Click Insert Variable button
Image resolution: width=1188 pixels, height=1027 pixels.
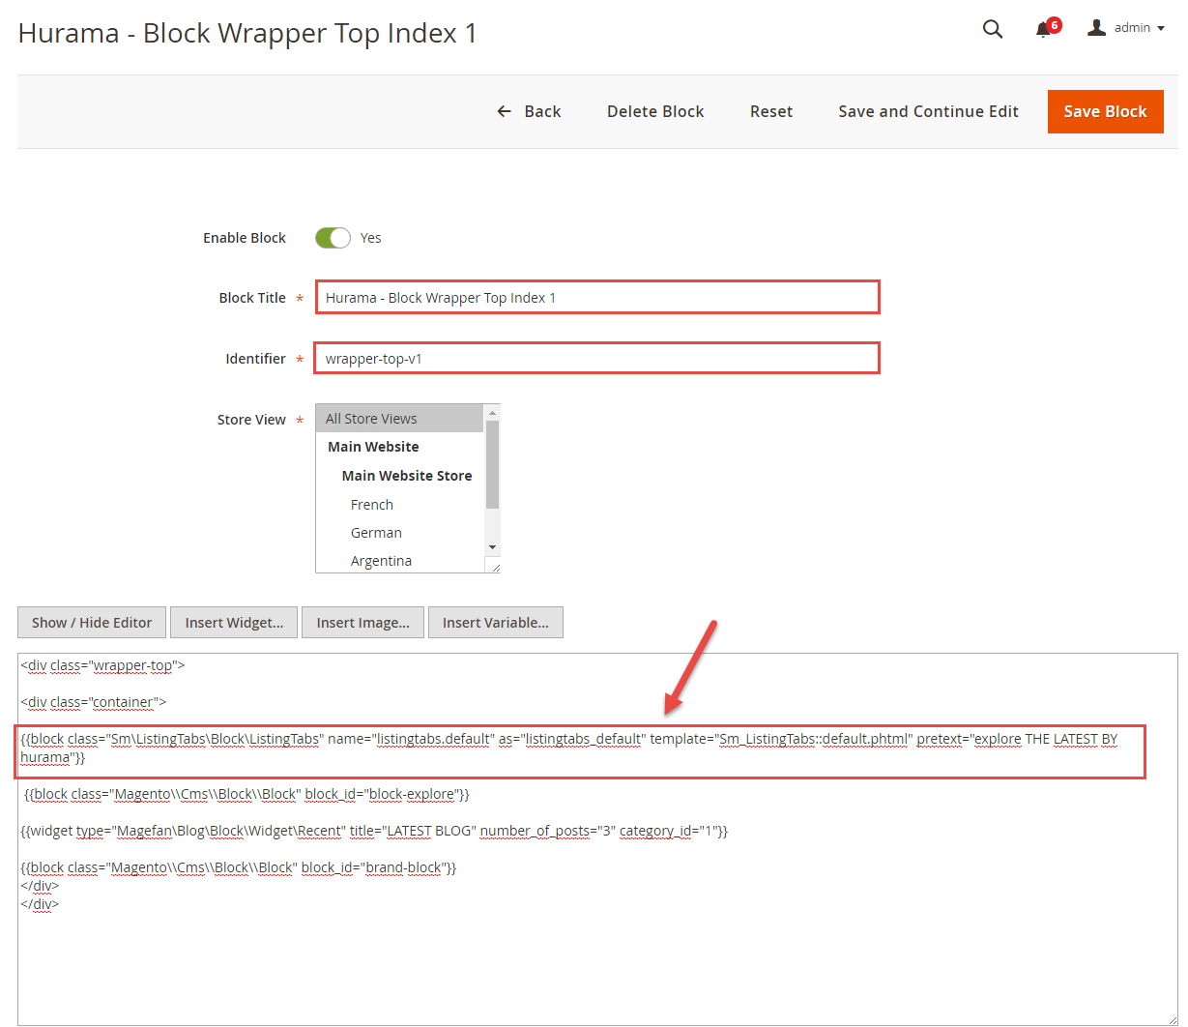click(x=495, y=623)
